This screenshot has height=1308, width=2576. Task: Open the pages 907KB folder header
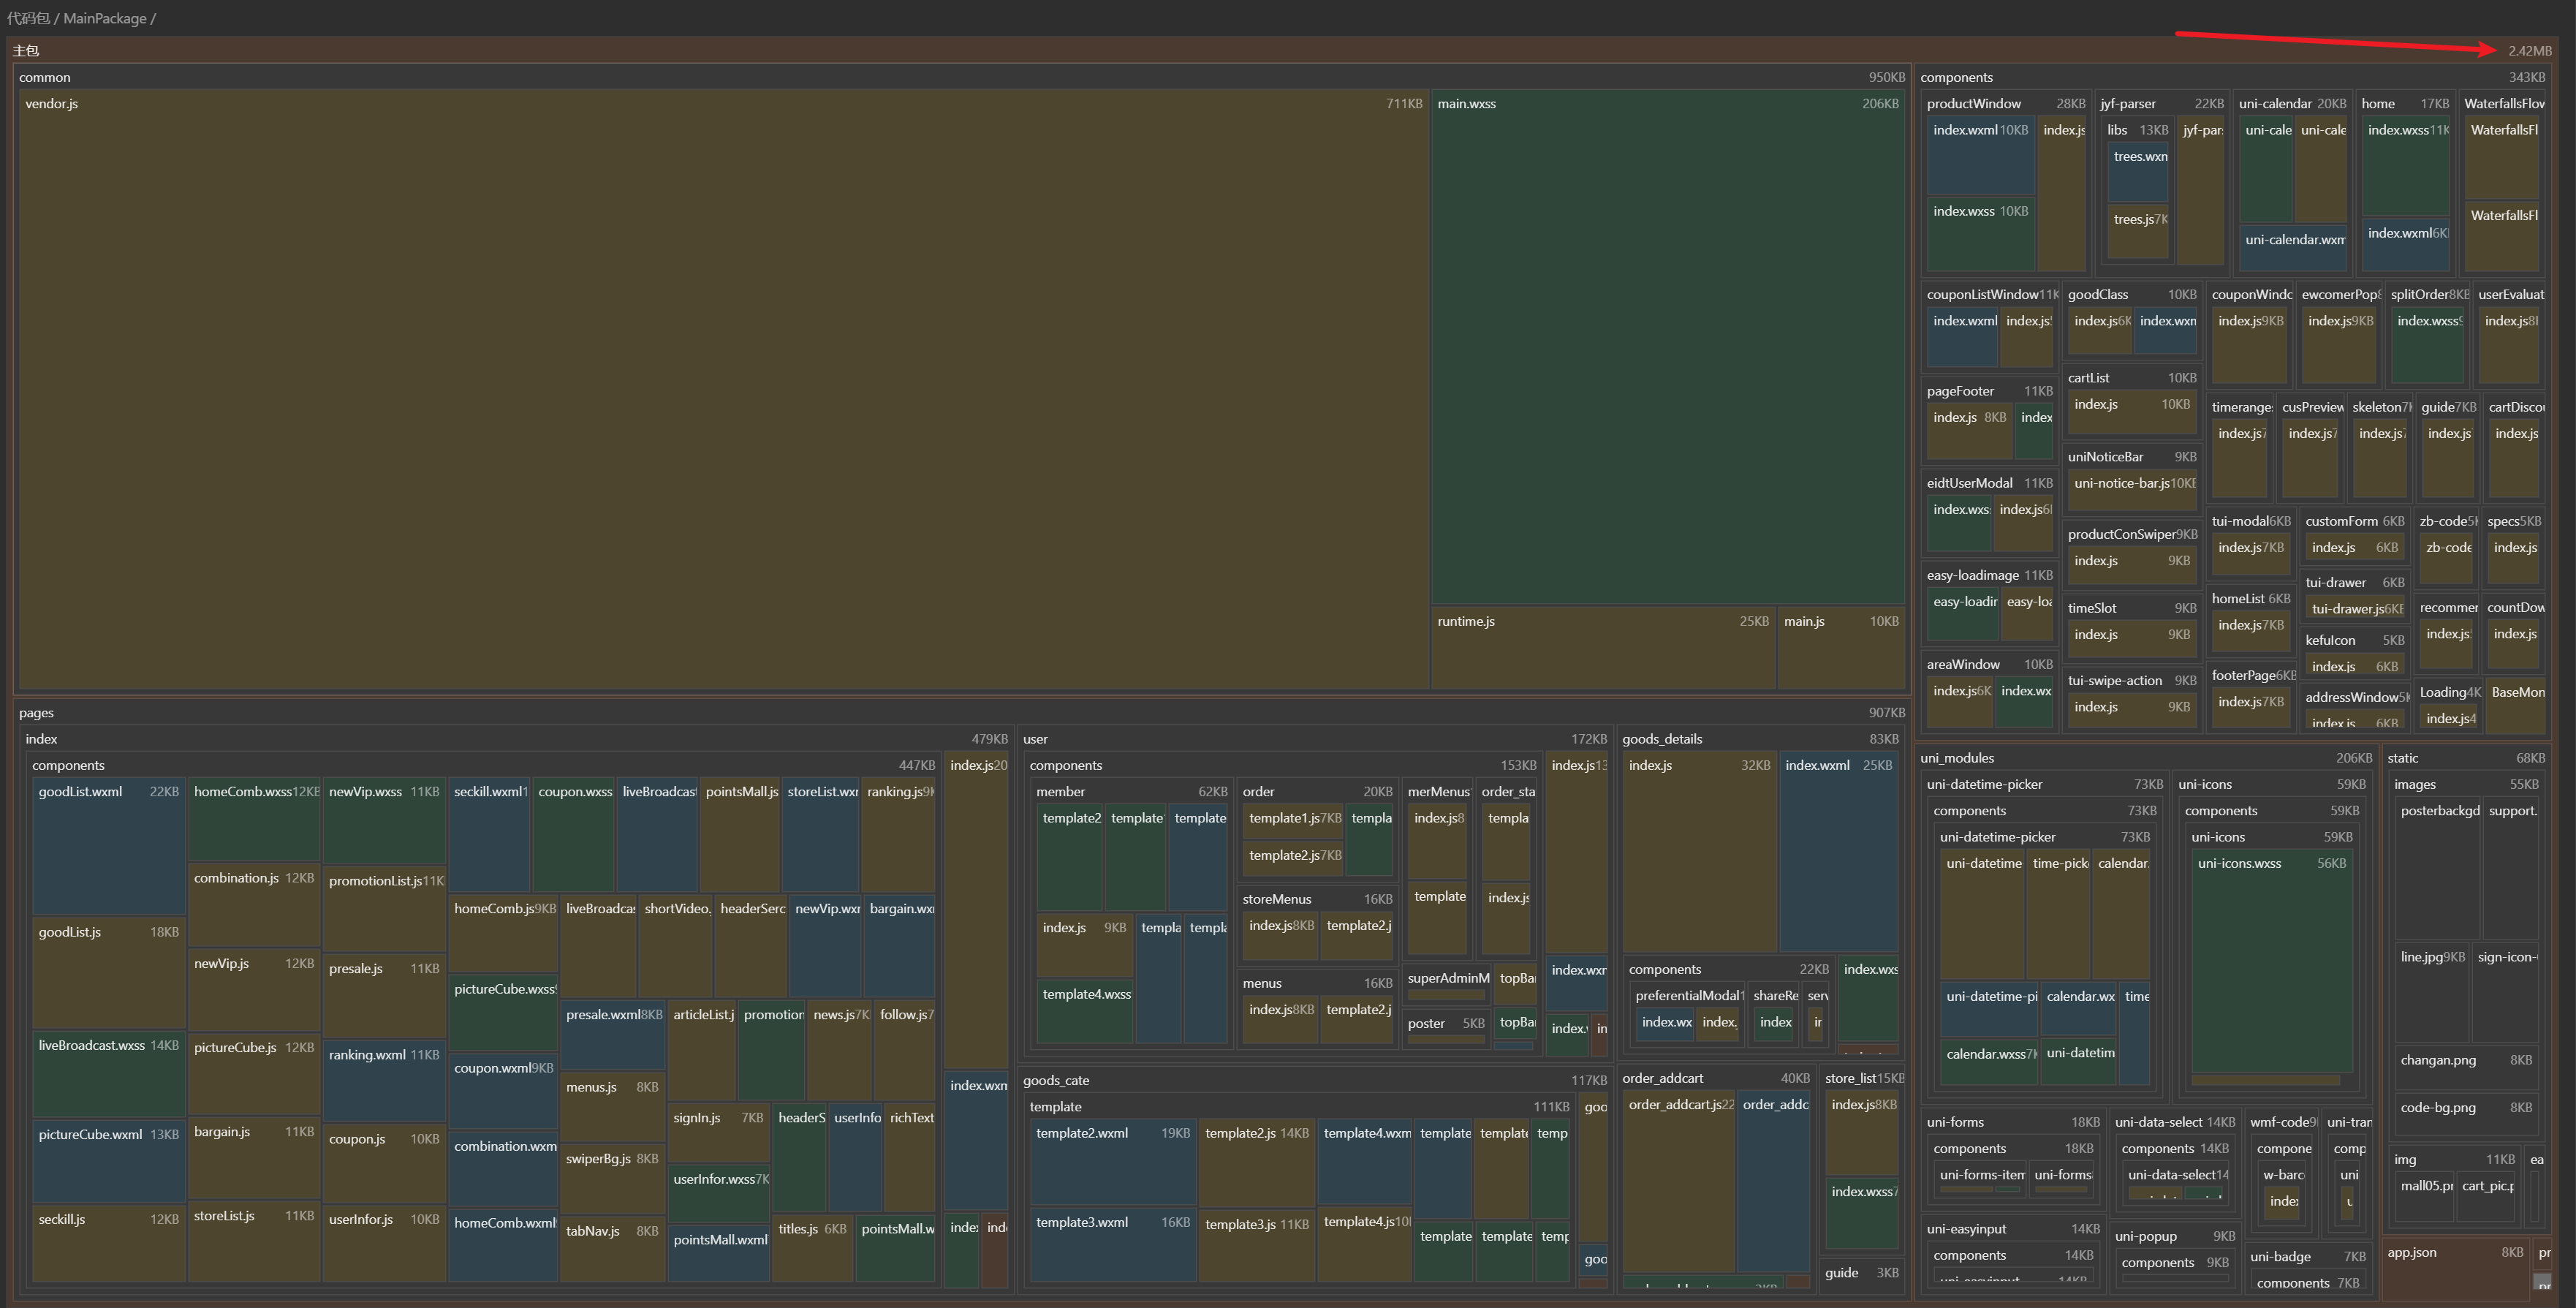point(961,713)
